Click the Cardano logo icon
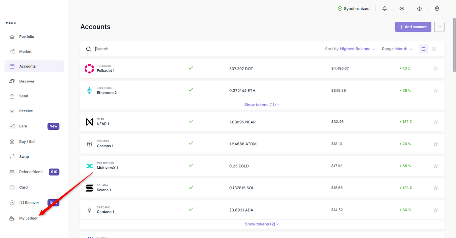This screenshot has width=456, height=238. pos(89,210)
